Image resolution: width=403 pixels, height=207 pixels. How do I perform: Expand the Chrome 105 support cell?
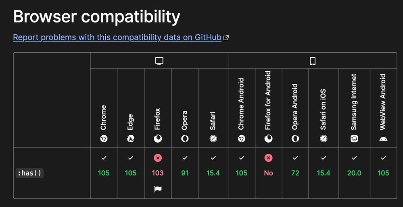click(104, 173)
